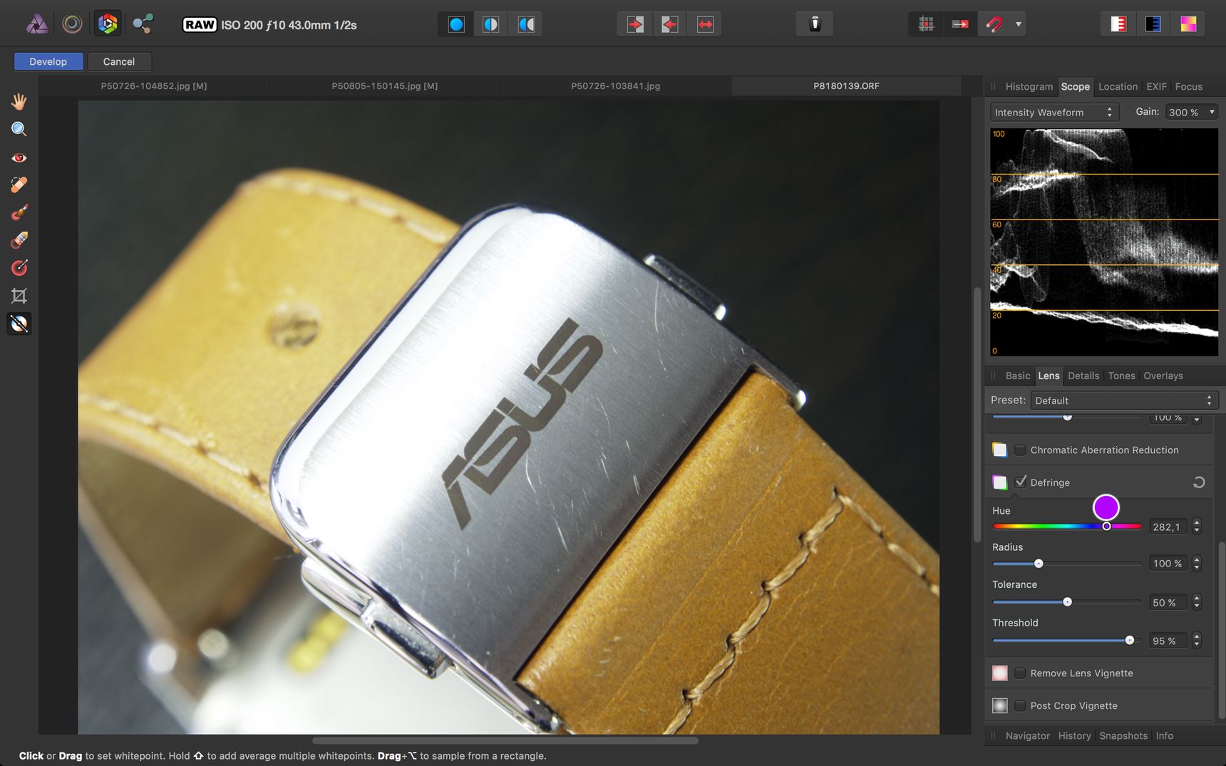Enable Post Crop Vignette checkbox
Screen dimensions: 1226x766
point(1020,705)
